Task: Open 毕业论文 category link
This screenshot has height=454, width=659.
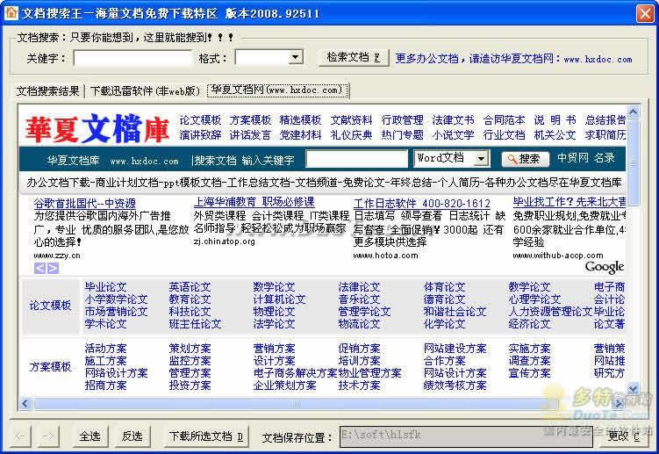Action: pyautogui.click(x=105, y=287)
